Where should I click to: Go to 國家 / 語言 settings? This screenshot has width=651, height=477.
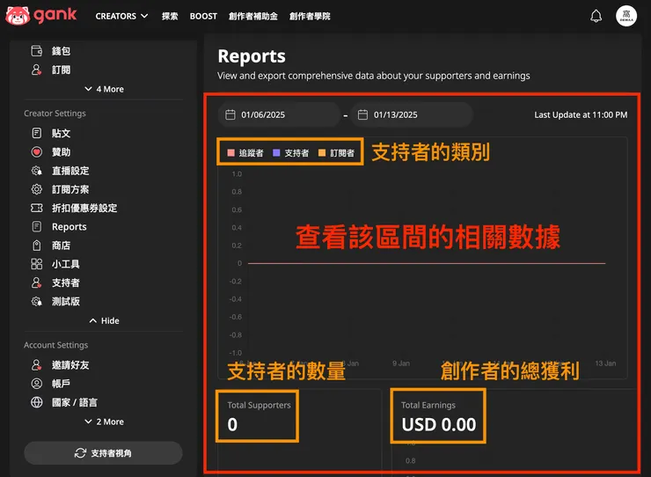75,402
